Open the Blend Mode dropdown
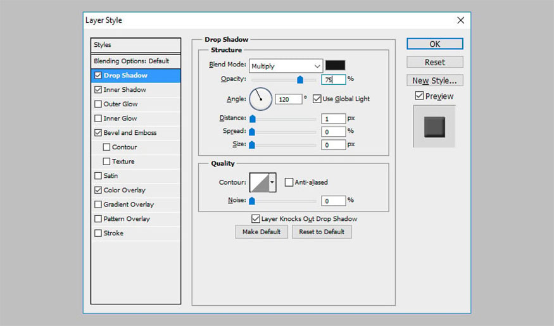Image resolution: width=554 pixels, height=326 pixels. click(x=286, y=66)
